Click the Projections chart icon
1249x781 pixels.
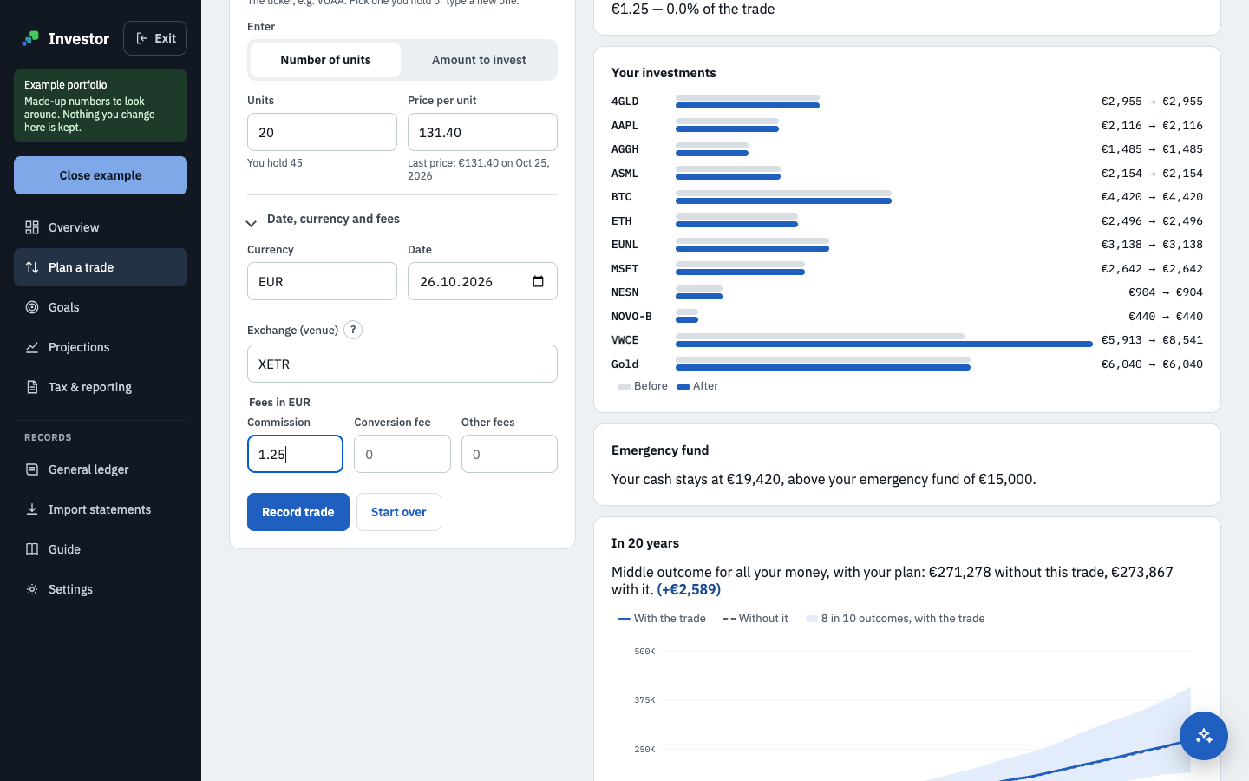[x=32, y=347]
